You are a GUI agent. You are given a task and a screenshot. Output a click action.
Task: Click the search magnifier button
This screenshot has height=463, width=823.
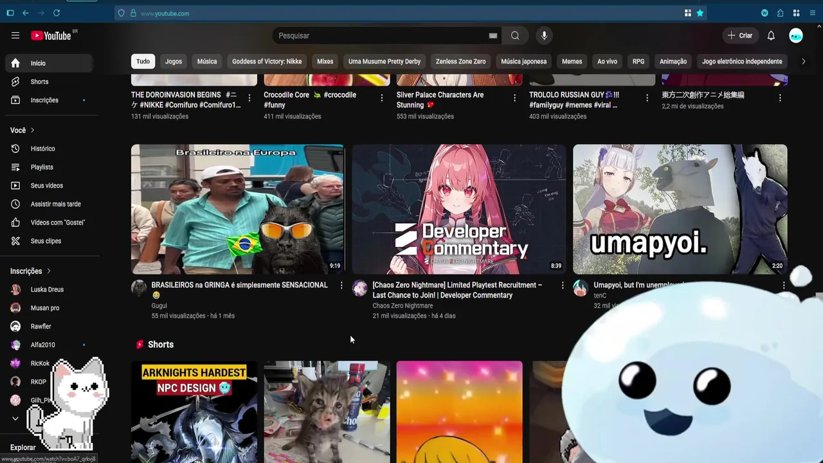coord(515,35)
